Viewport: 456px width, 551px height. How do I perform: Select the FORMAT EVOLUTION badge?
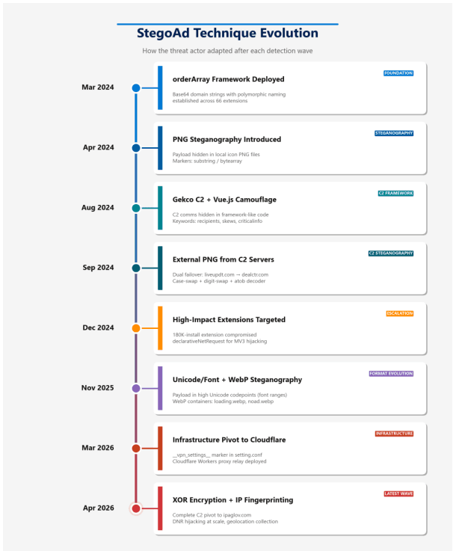pyautogui.click(x=391, y=374)
